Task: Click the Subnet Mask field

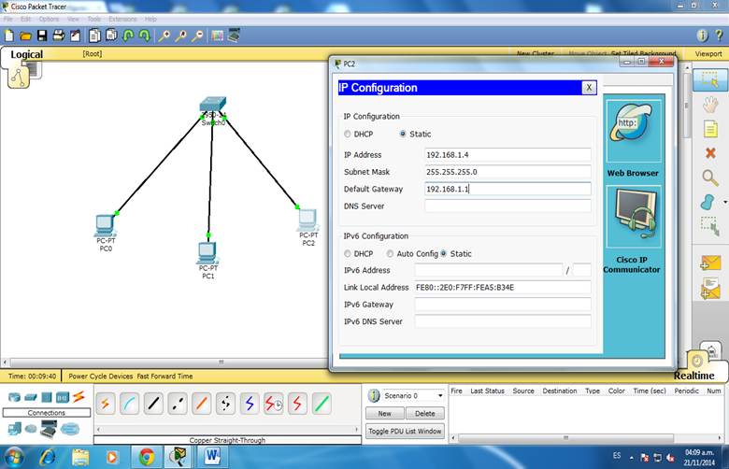Action: tap(507, 172)
